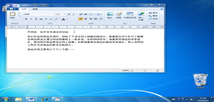Click the Paste (粘贴) icon
This screenshot has width=214, height=102.
tap(12, 14)
